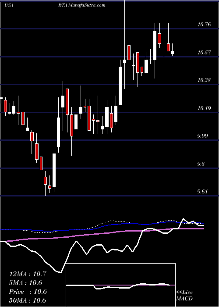219x307 pixels.
Task: Click the 50MA : 10.6 reading
Action: point(28,300)
